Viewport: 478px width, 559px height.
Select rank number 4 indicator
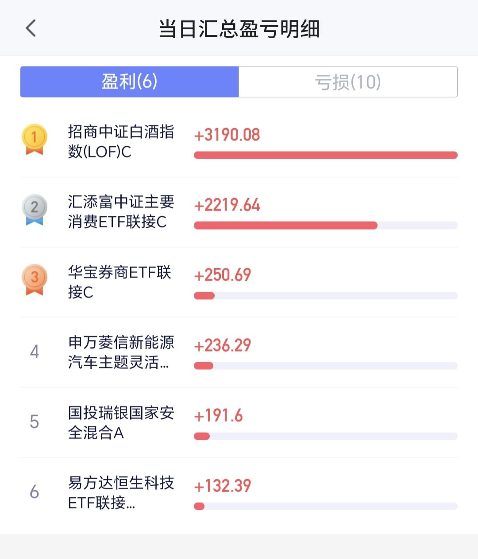35,352
